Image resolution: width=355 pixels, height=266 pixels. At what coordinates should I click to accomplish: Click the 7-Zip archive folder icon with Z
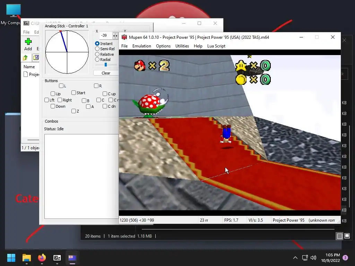pos(36,57)
